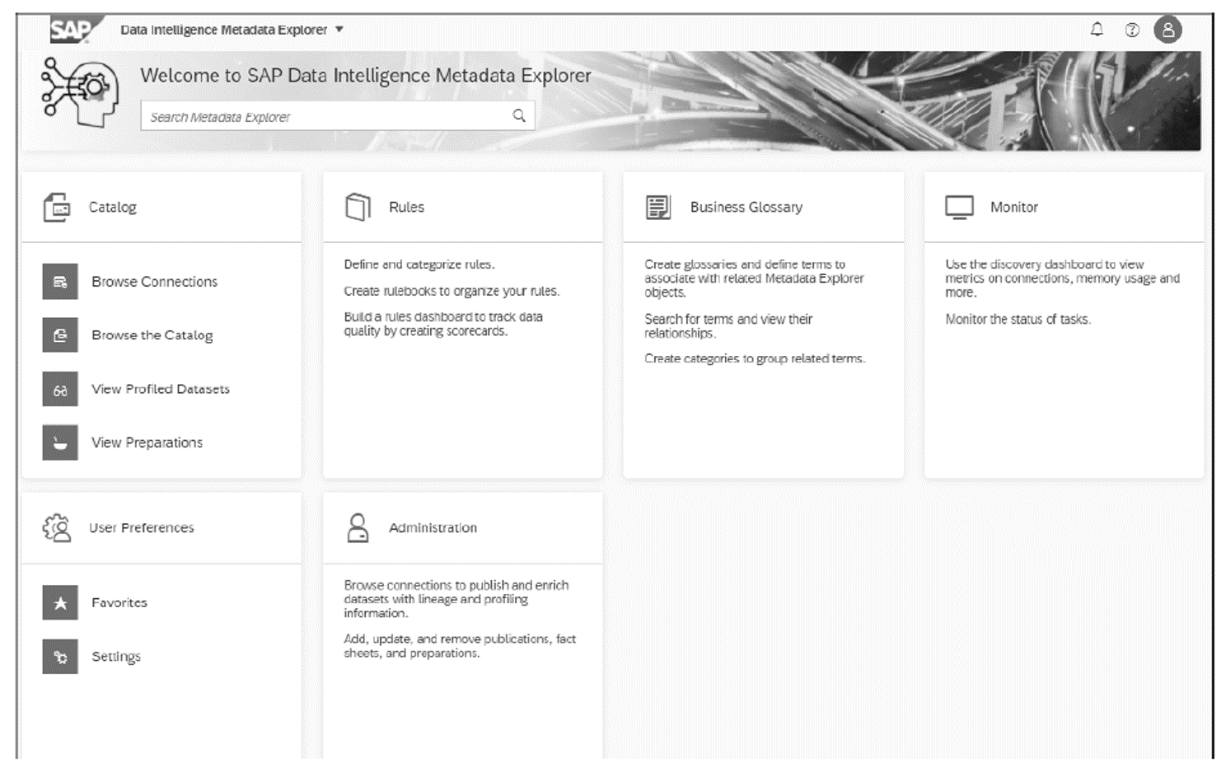The width and height of the screenshot is (1226, 772).
Task: Click the View Profiled Datasets glasses icon
Action: click(x=60, y=389)
